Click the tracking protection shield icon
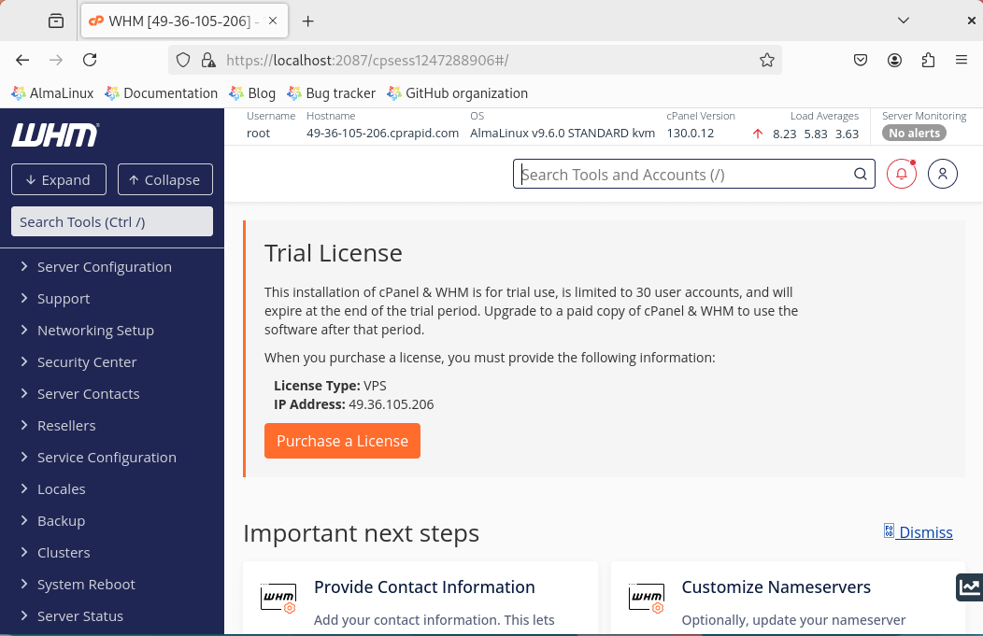Viewport: 983px width, 636px height. click(182, 59)
